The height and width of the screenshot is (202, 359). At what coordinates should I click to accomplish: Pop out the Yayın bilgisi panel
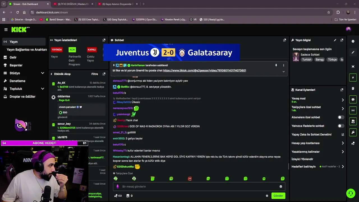[342, 40]
